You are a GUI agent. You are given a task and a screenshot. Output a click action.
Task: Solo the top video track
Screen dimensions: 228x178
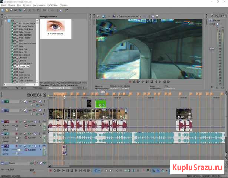pos(44,101)
